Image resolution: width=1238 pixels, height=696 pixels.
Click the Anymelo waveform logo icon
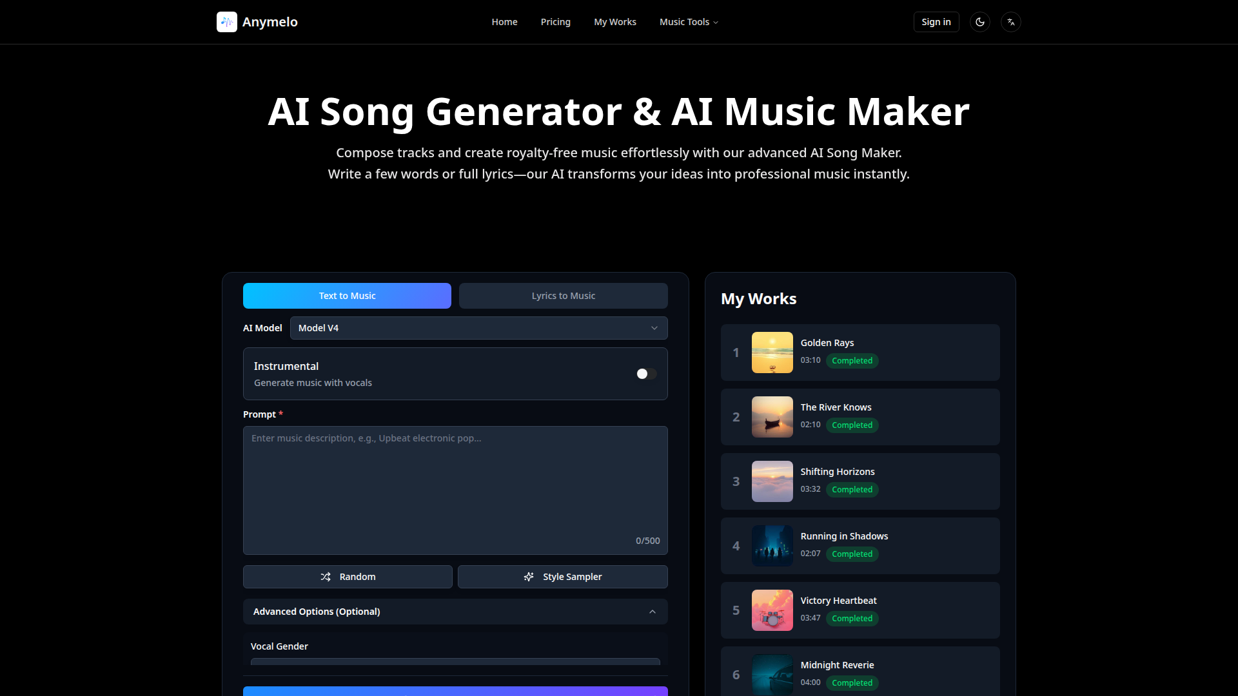tap(227, 22)
